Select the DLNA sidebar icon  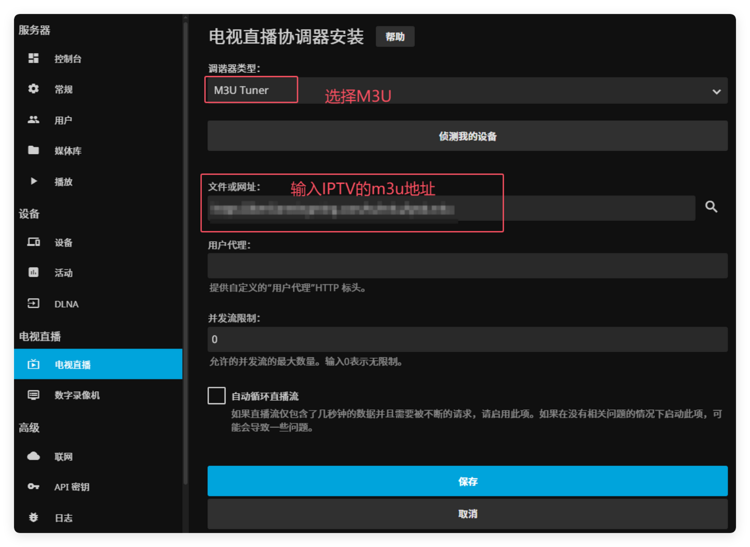(33, 303)
